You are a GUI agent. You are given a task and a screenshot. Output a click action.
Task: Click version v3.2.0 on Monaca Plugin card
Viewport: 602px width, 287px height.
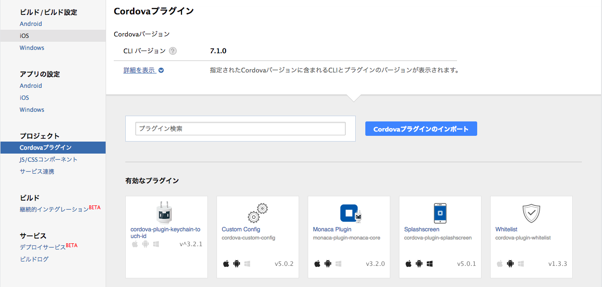point(375,263)
